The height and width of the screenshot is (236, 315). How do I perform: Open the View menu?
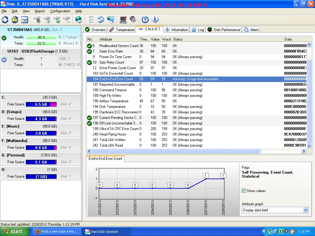[26, 11]
